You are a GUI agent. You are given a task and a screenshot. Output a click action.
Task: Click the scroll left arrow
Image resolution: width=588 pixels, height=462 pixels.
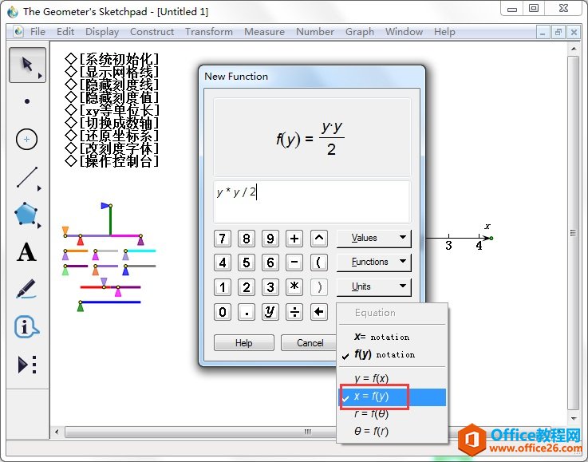57,432
